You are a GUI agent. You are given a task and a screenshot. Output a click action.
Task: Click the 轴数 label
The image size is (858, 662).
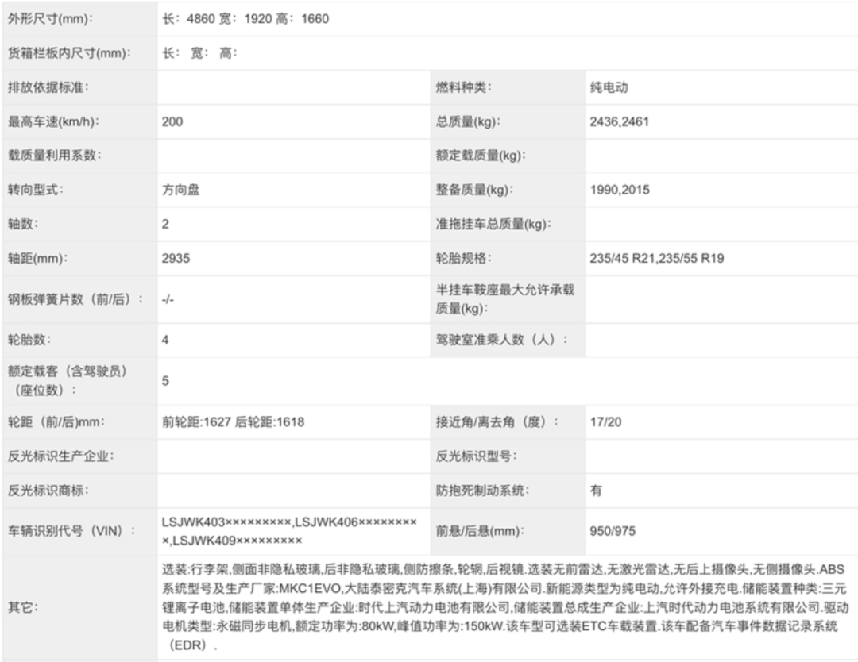pos(23,224)
